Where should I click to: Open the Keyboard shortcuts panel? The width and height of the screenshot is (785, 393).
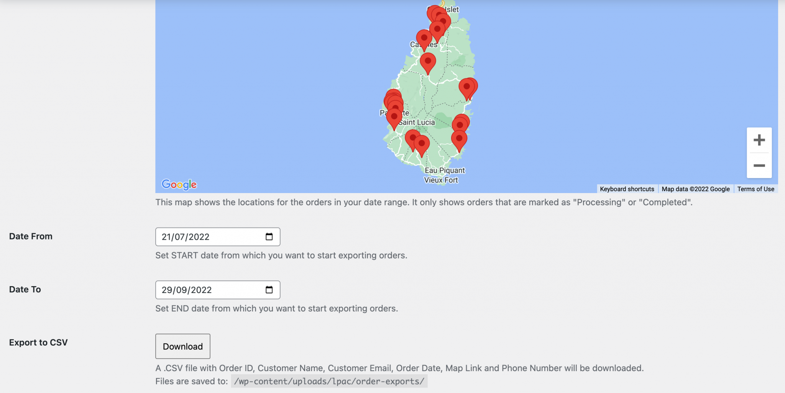point(627,189)
